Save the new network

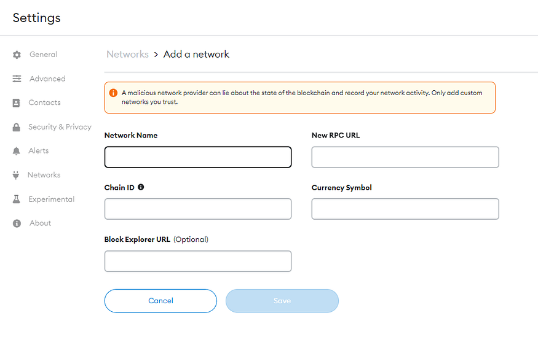pyautogui.click(x=282, y=301)
